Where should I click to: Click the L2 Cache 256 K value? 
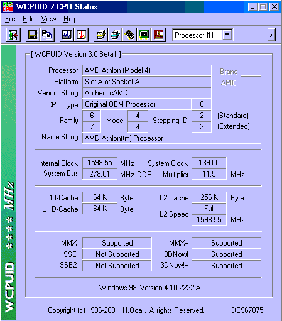209,197
